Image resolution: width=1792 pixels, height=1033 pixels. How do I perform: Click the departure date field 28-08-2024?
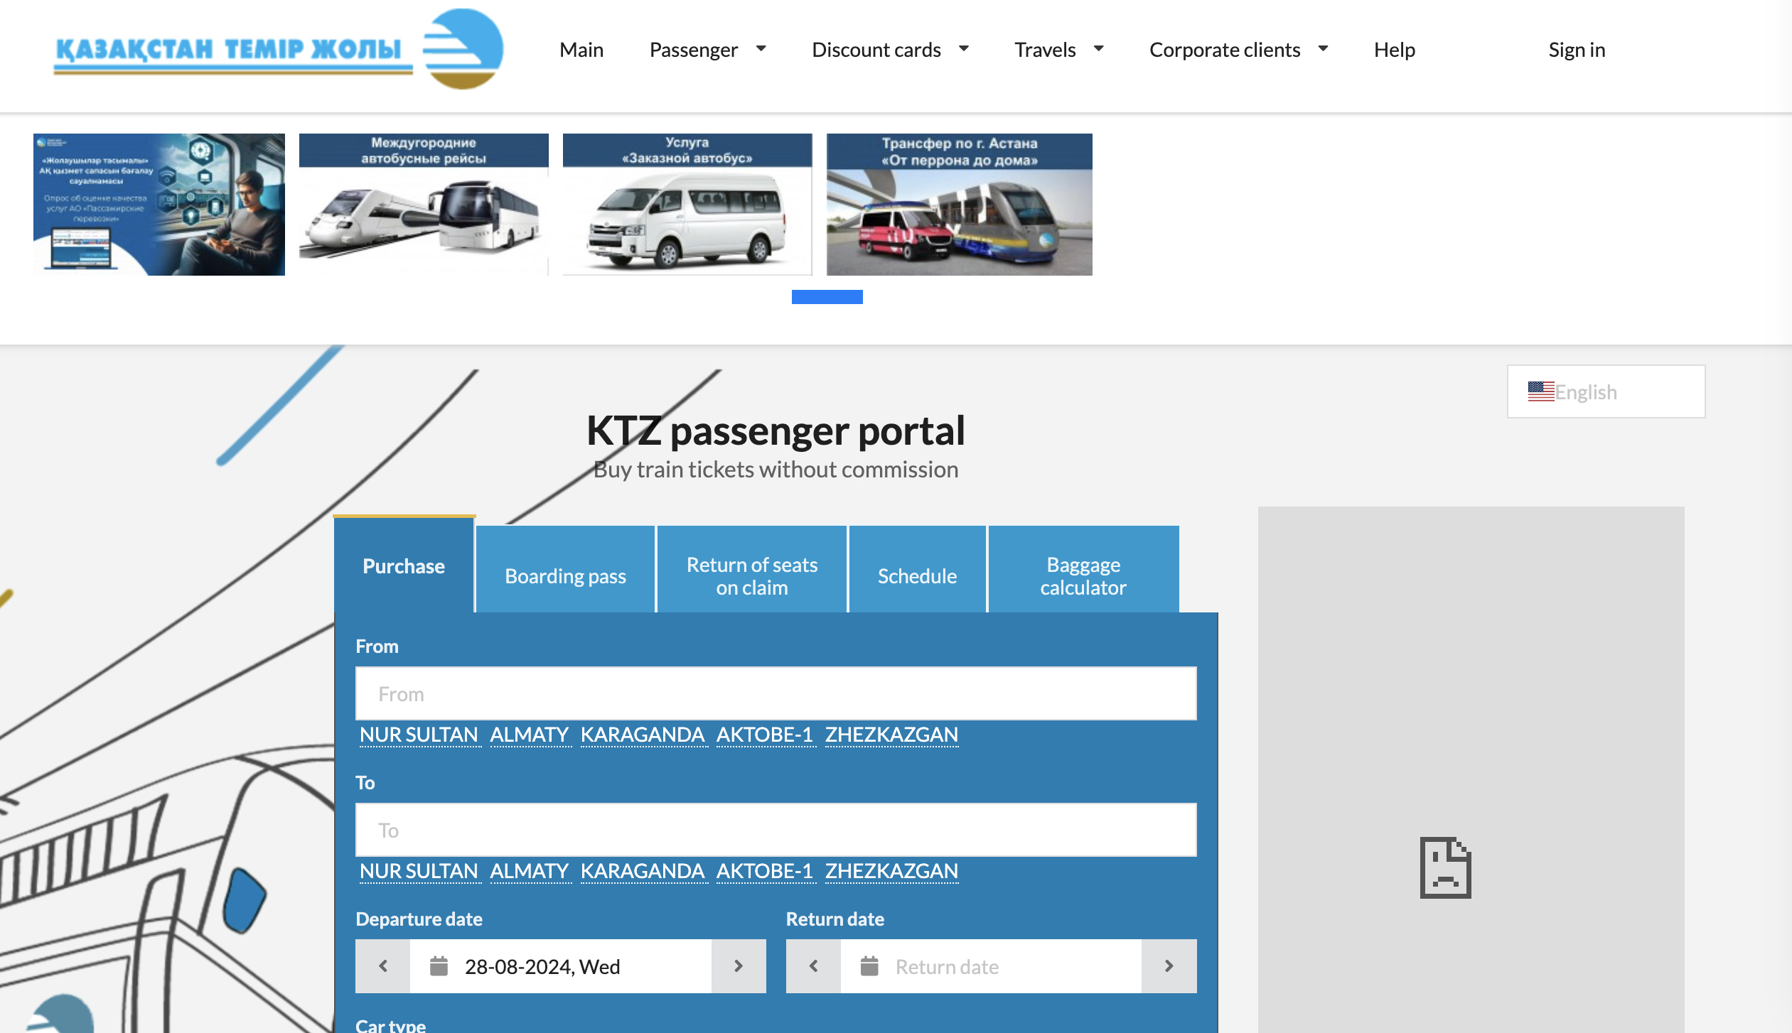pos(561,966)
